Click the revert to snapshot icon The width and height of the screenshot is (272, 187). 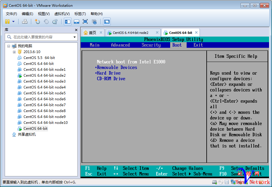(46, 22)
